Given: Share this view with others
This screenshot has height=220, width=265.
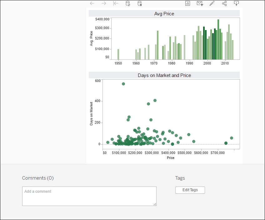Looking at the screenshot, I should 224,3.
